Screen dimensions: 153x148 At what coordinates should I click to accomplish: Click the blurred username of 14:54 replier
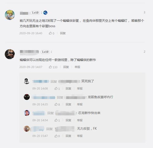coord(39,113)
